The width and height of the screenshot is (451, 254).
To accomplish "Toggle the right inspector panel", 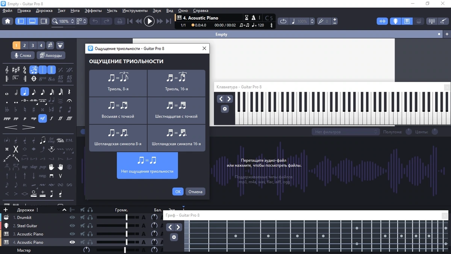I will click(x=44, y=21).
